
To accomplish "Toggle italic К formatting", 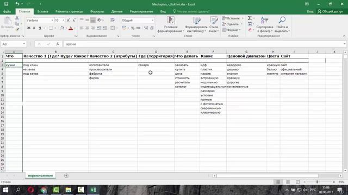I will pyautogui.click(x=34, y=28).
